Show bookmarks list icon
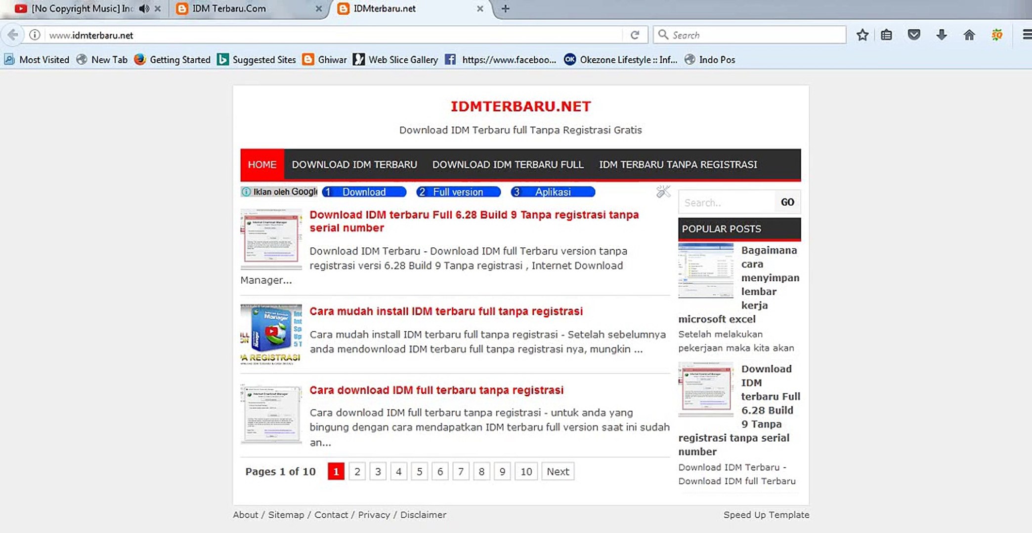The width and height of the screenshot is (1032, 533). tap(887, 35)
